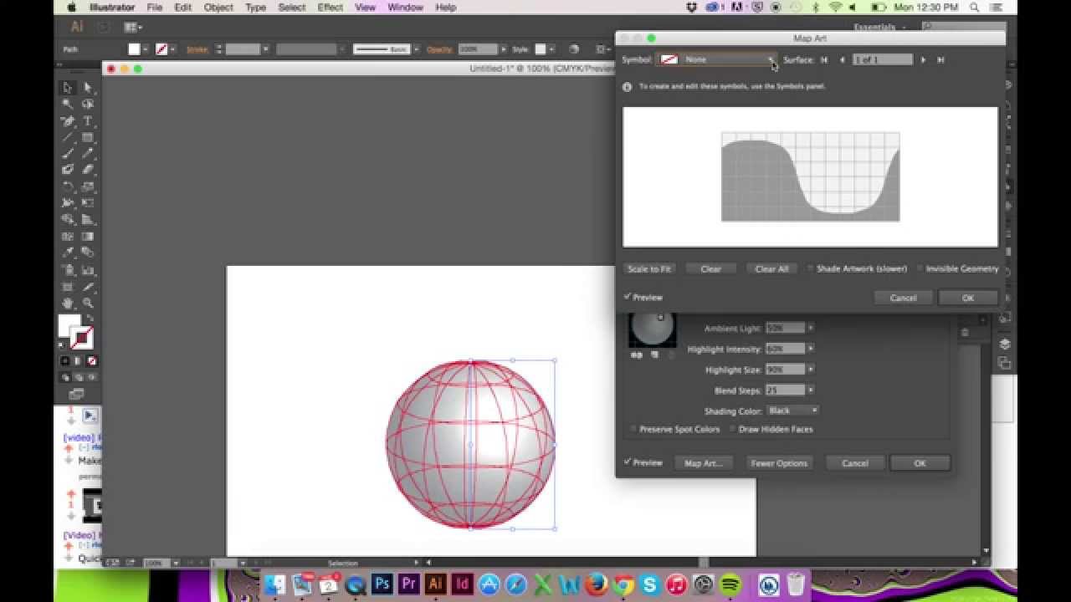
Task: Enable Shade Artwork (slower) option
Action: click(811, 268)
